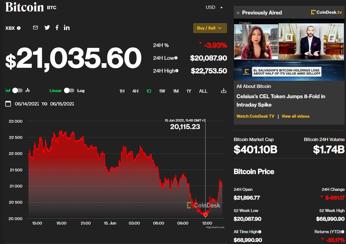Share Bitcoin page via email icon
The height and width of the screenshot is (244, 346).
(35, 28)
